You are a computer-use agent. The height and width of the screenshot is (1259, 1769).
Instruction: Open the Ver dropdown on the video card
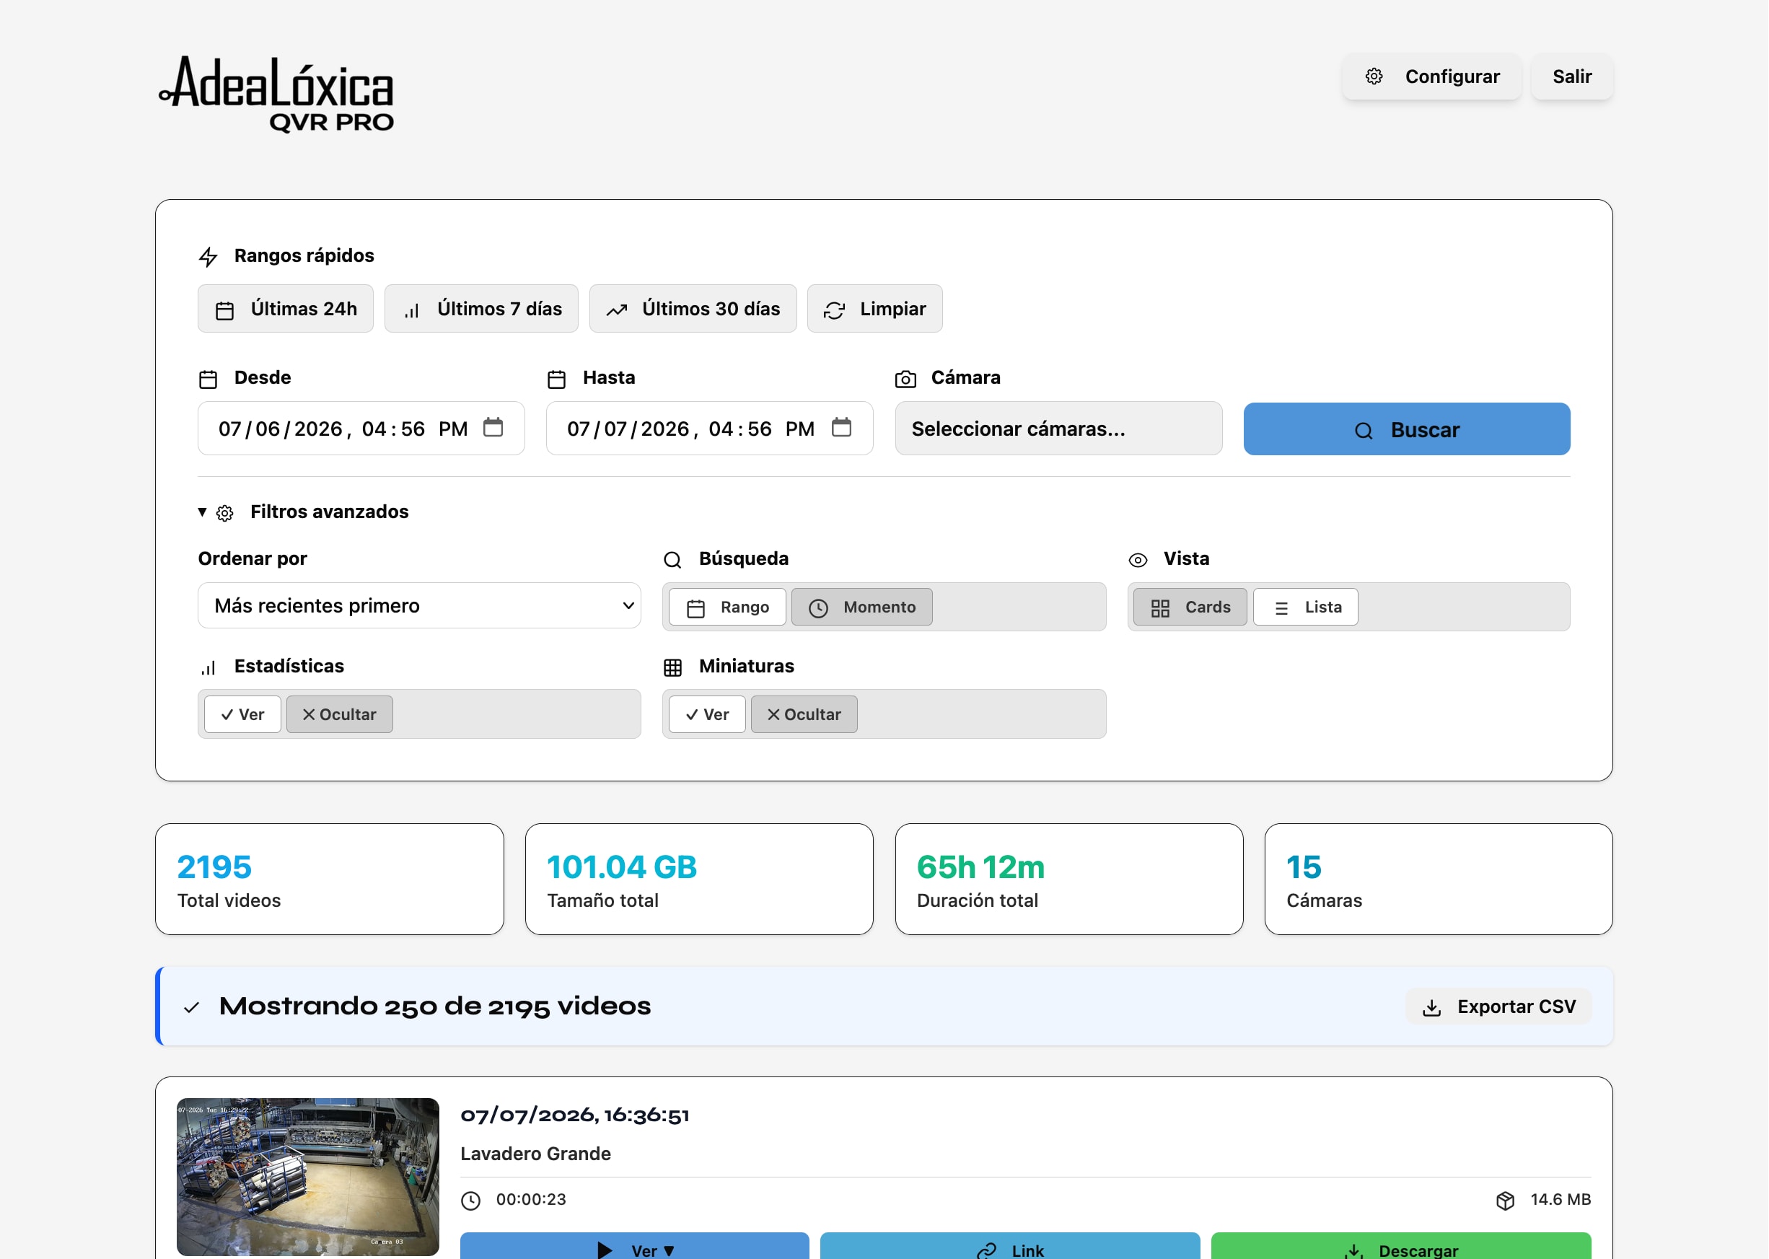pyautogui.click(x=635, y=1246)
